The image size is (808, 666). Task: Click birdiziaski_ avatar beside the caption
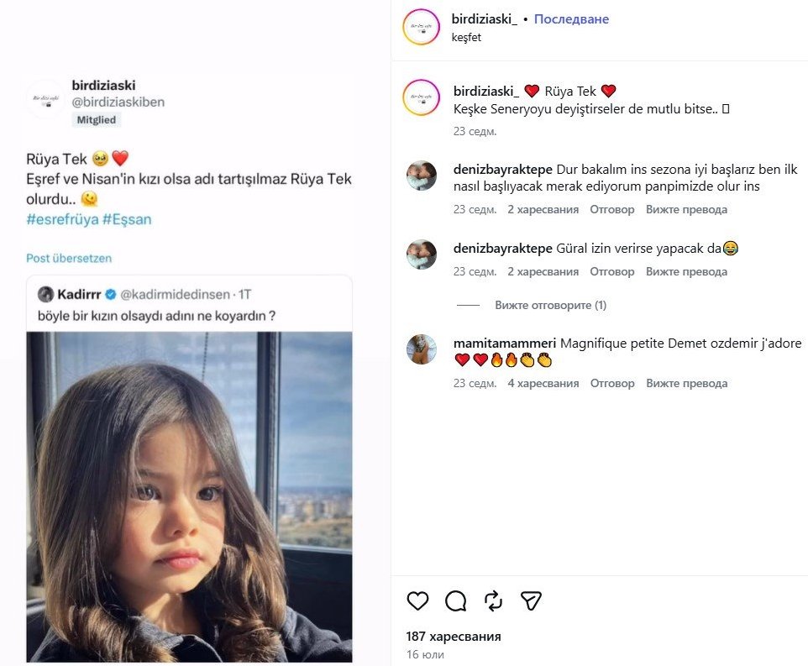[x=421, y=97]
